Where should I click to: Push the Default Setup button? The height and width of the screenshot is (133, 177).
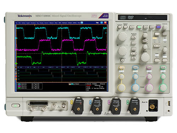coord(125,27)
